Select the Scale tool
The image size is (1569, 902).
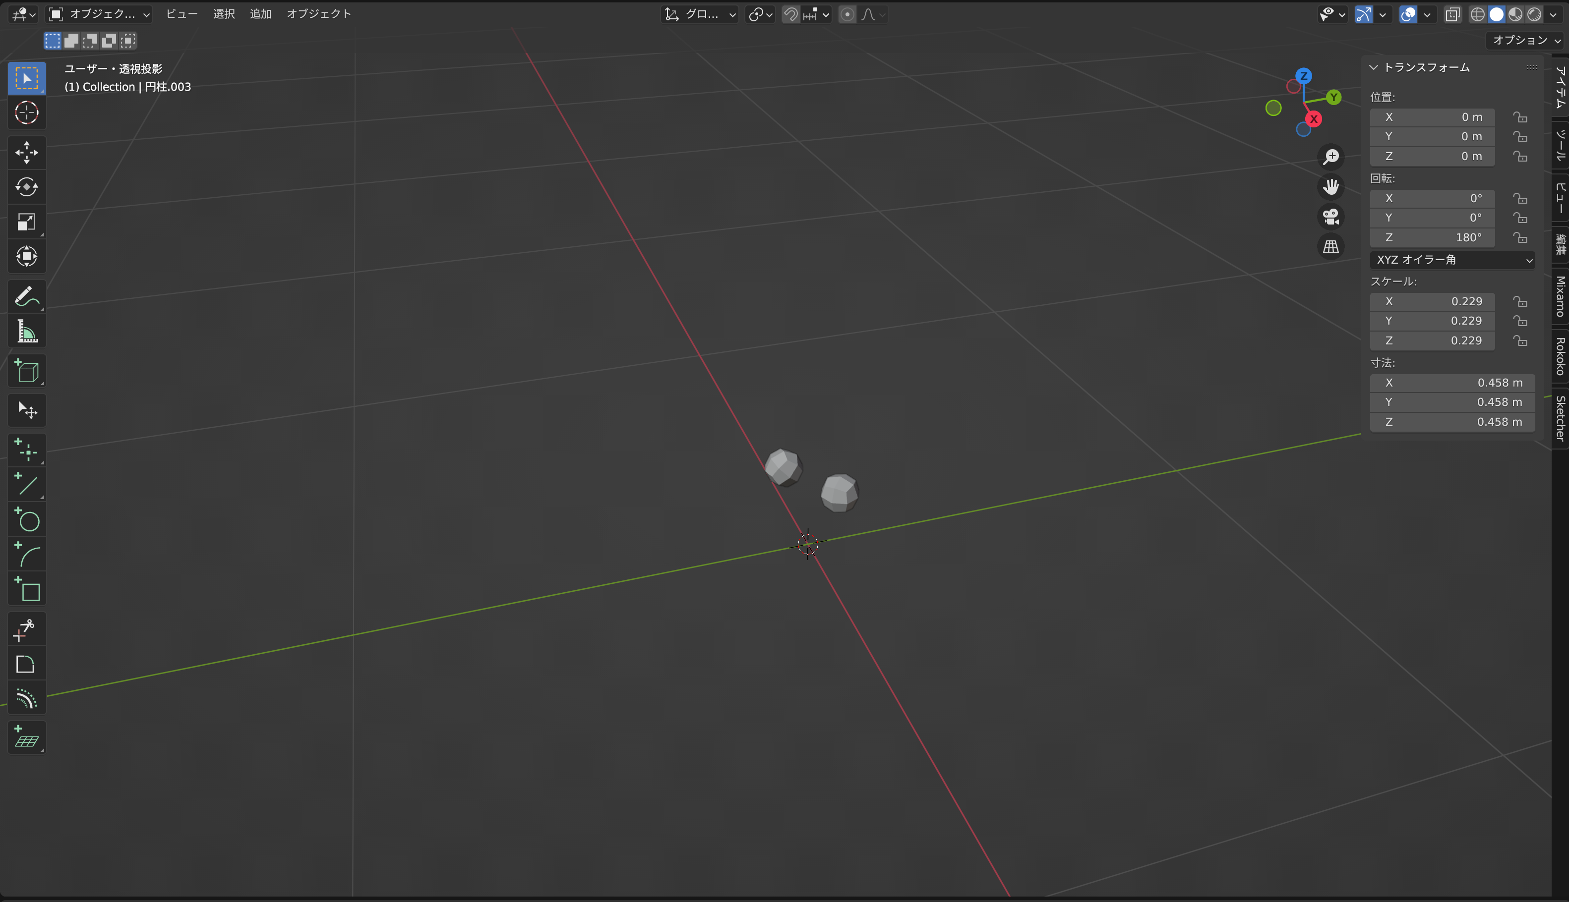tap(27, 222)
